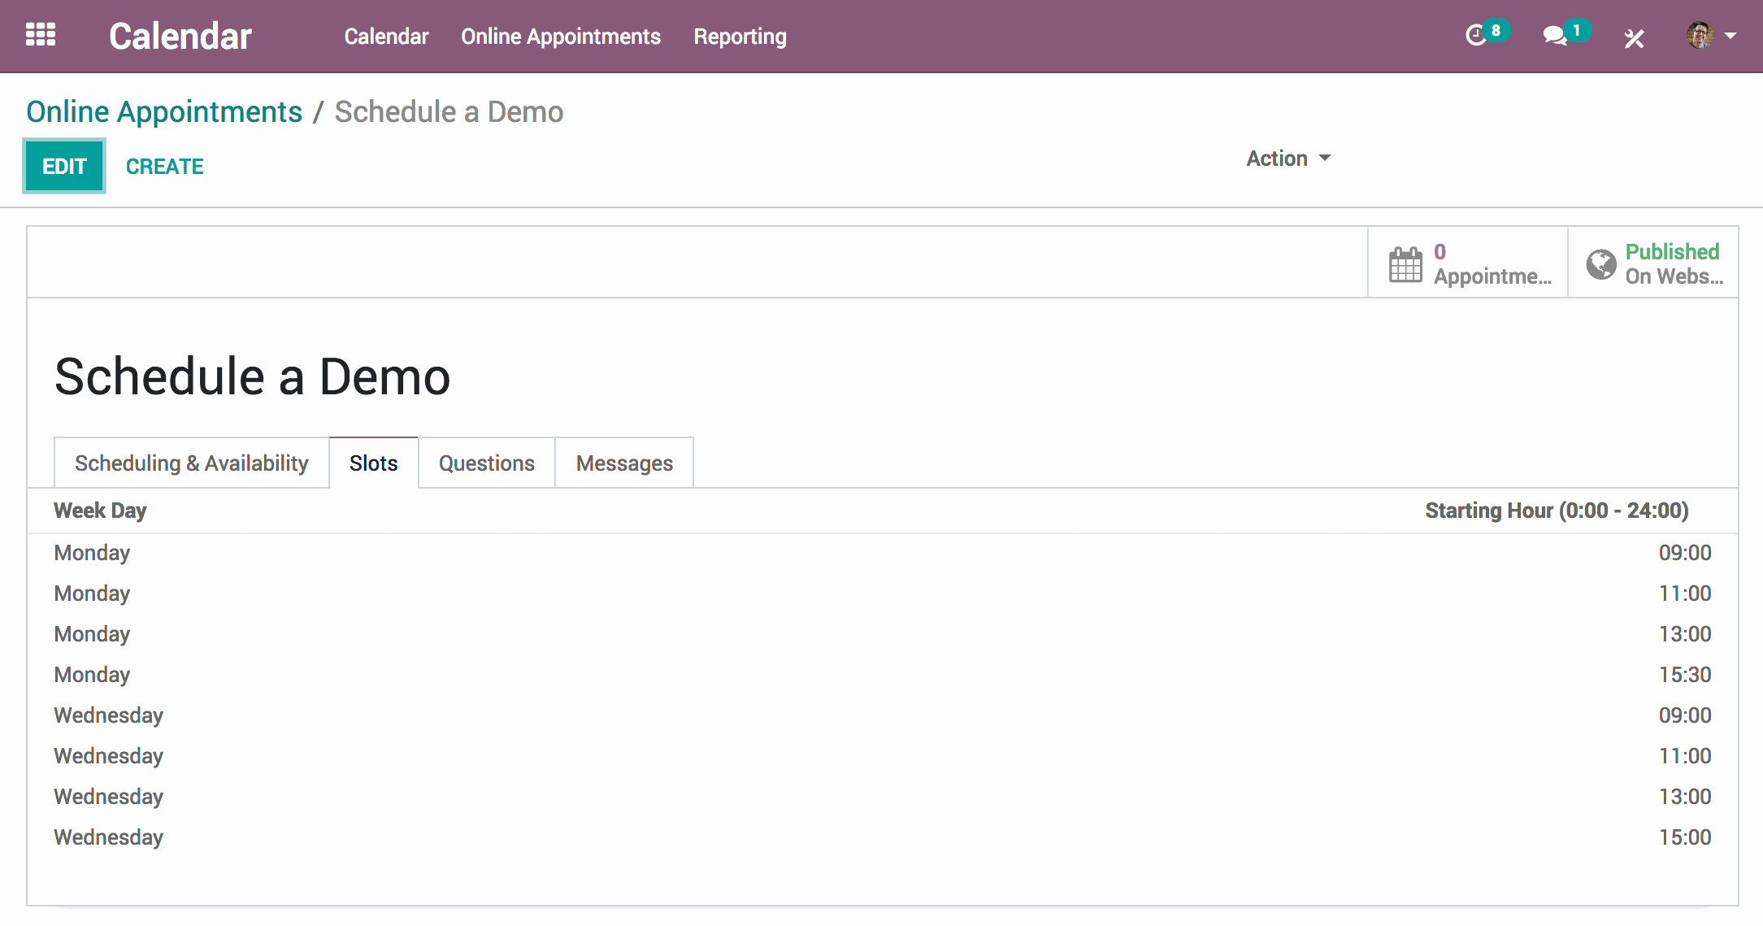Click the activity clock icon with badge 8
The image size is (1763, 926).
point(1481,34)
